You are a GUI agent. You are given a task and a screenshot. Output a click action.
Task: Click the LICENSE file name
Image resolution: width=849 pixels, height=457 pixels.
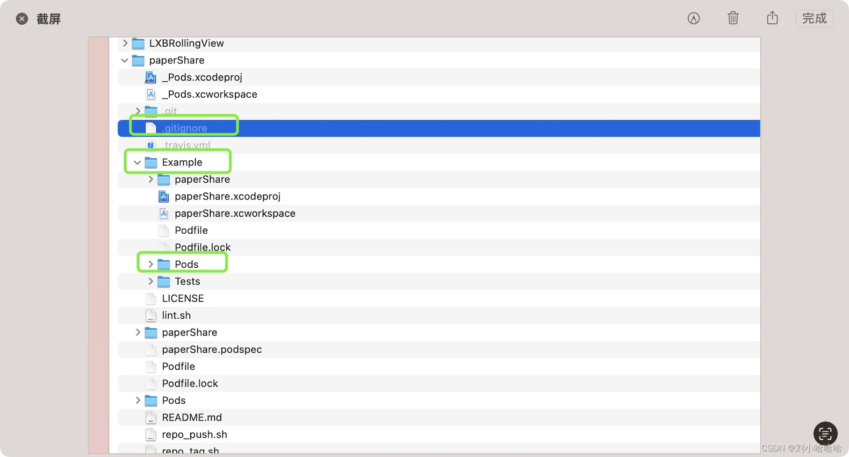pyautogui.click(x=183, y=299)
